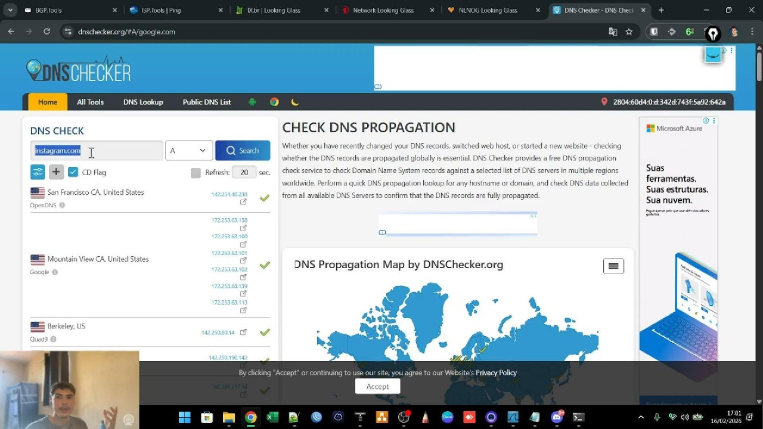Enable the auto Refresh checkbox
Screen dimensions: 763x429
(196, 173)
